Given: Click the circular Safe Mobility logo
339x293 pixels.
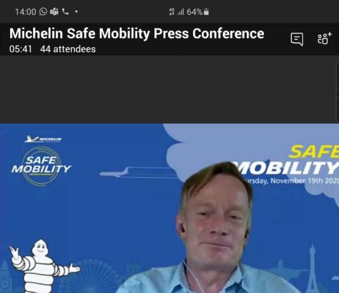Looking at the screenshot, I should click(x=41, y=166).
